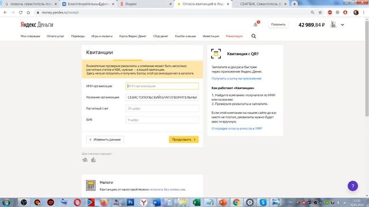Click the Opera extension icon in toolbar

tap(345, 13)
